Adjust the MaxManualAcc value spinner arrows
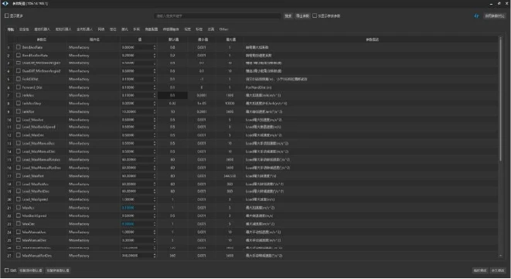This screenshot has height=279, width=511. tap(155, 232)
